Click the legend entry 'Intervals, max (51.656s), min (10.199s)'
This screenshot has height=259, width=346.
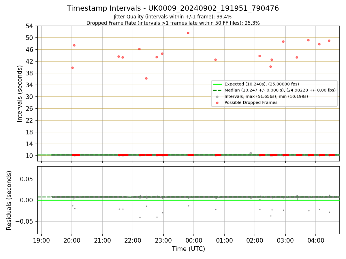click(266, 96)
